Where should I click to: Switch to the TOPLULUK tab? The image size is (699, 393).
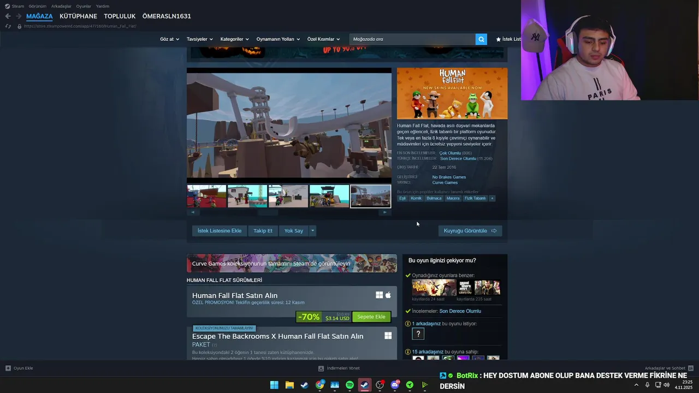click(120, 16)
